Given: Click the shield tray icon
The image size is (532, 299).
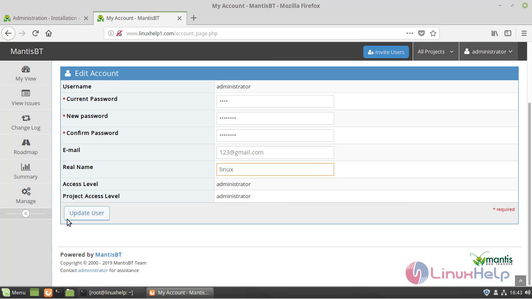Looking at the screenshot, I should [x=487, y=292].
